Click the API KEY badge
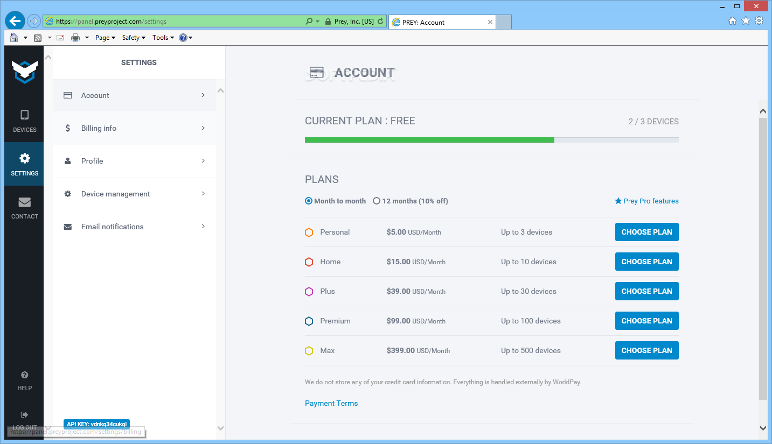Screen dimensions: 772x444 (x=97, y=424)
